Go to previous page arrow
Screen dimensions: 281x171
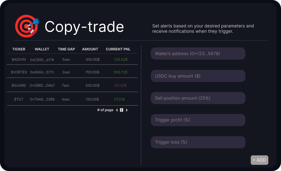(117, 110)
